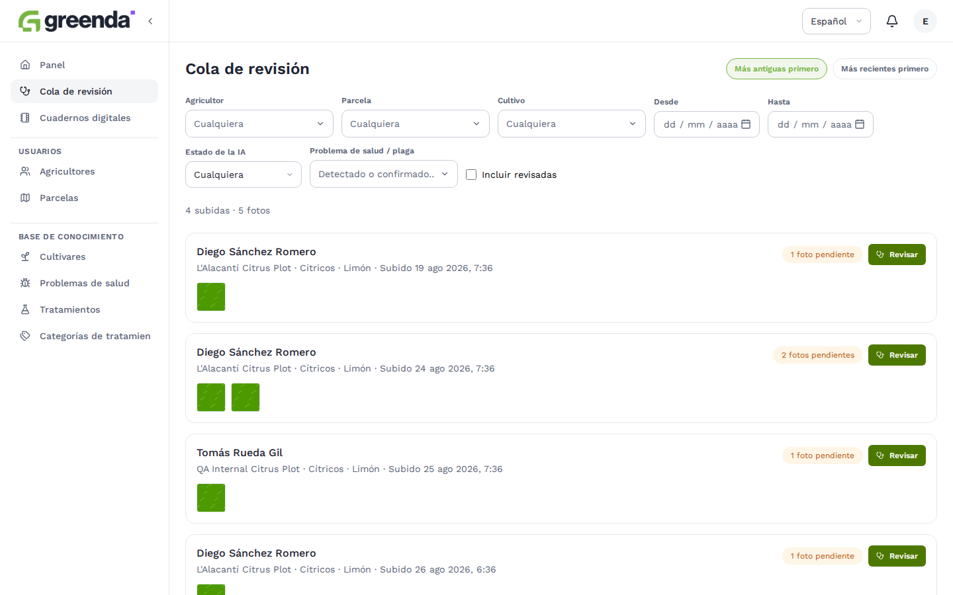Click the greenda logo
953x595 pixels.
coord(76,21)
